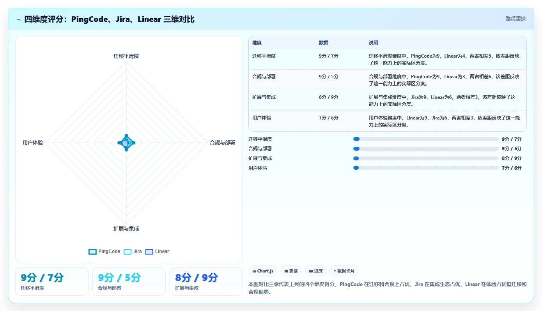Toggle the PingCode legend item
Screen dimensions: 542x311
click(105, 251)
